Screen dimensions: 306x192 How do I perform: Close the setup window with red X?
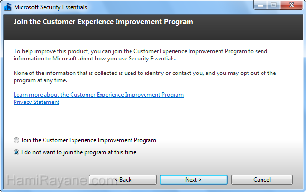[291, 5]
